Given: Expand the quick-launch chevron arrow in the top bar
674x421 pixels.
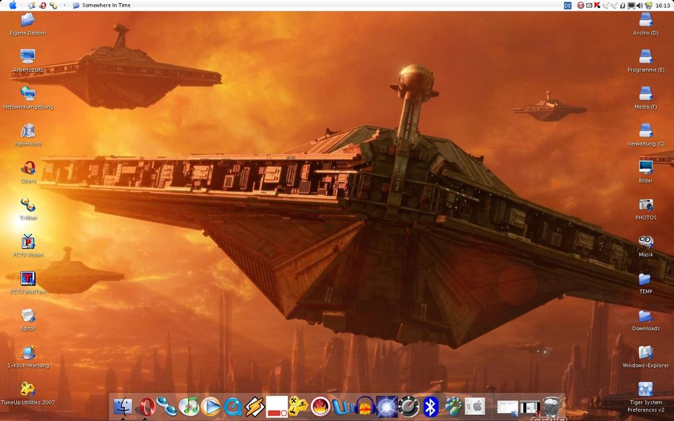Looking at the screenshot, I should pyautogui.click(x=65, y=5).
